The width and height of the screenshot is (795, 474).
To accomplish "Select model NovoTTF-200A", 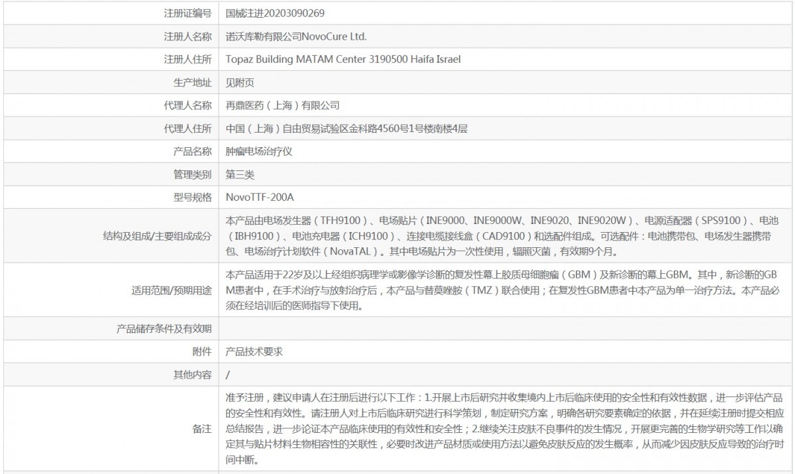I will [x=259, y=198].
